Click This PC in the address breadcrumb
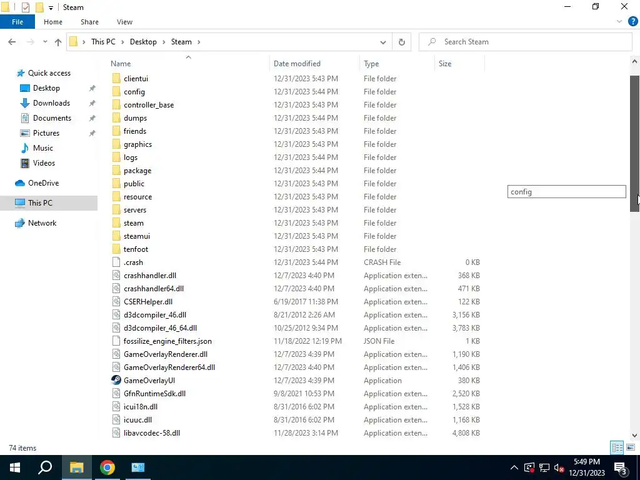This screenshot has height=480, width=640. coord(103,42)
